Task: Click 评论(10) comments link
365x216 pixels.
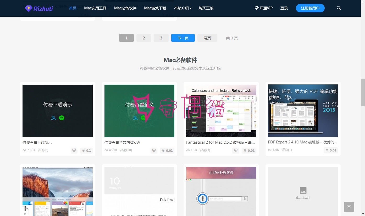Action: pyautogui.click(x=126, y=150)
